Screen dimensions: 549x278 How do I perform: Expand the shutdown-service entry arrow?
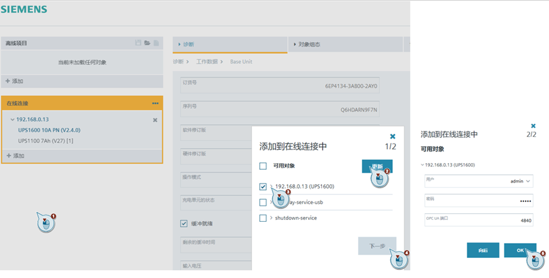[x=270, y=218]
